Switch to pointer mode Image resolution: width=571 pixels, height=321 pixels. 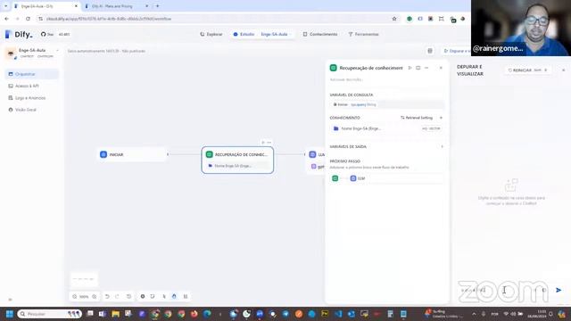[x=164, y=297]
